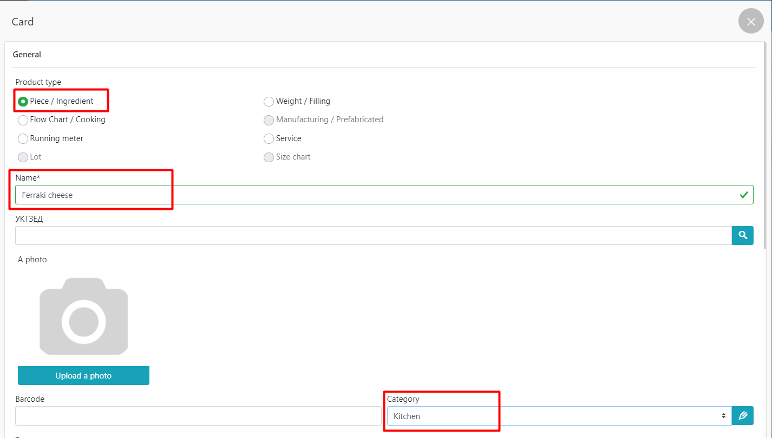This screenshot has width=772, height=438.
Task: Choose Flow Chart / Cooking option
Action: (x=23, y=120)
